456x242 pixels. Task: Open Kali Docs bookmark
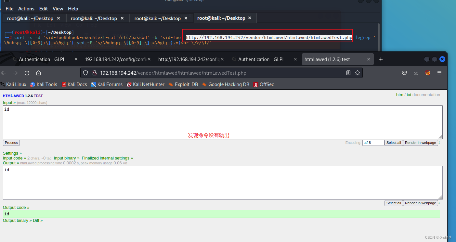[x=74, y=84]
